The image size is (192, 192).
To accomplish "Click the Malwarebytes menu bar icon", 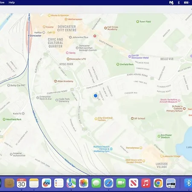I will 171,3.
